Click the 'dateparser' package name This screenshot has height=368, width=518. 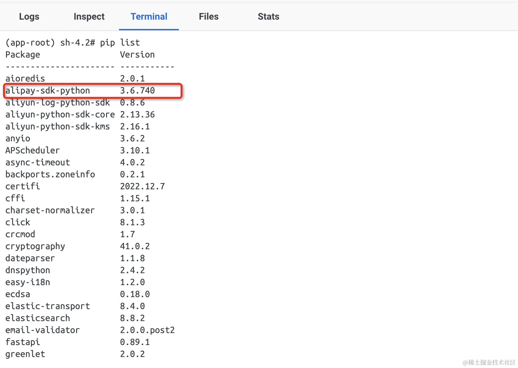(x=30, y=258)
